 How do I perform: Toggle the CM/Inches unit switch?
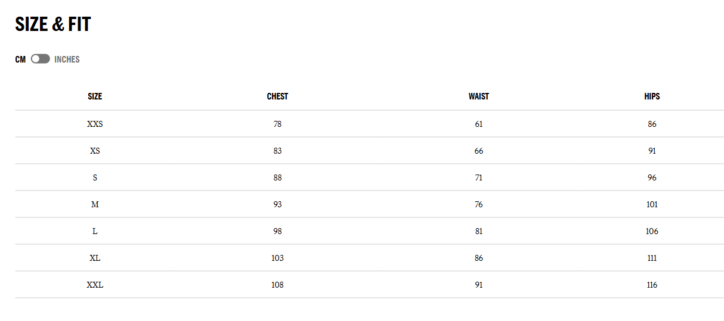41,59
